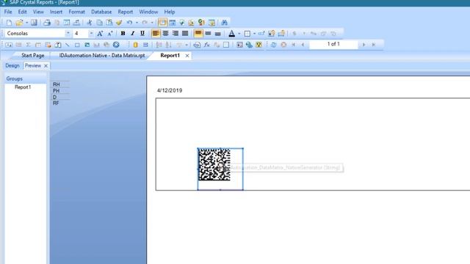Open the Edit menu
The width and height of the screenshot is (470, 264).
(23, 12)
